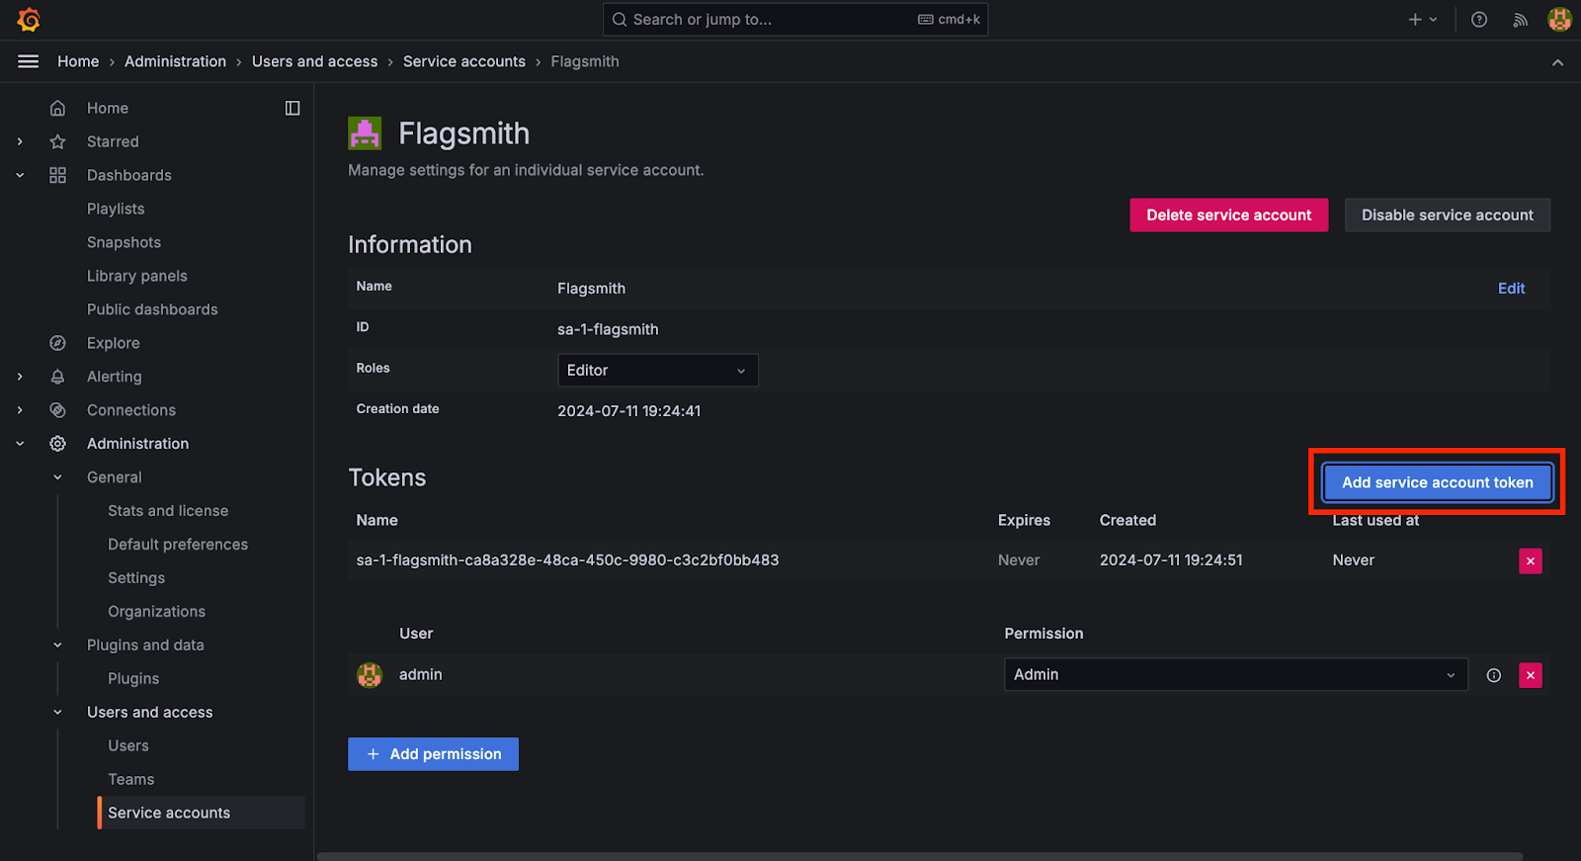Click the permission info circle icon
Viewport: 1581px width, 861px height.
(1494, 675)
